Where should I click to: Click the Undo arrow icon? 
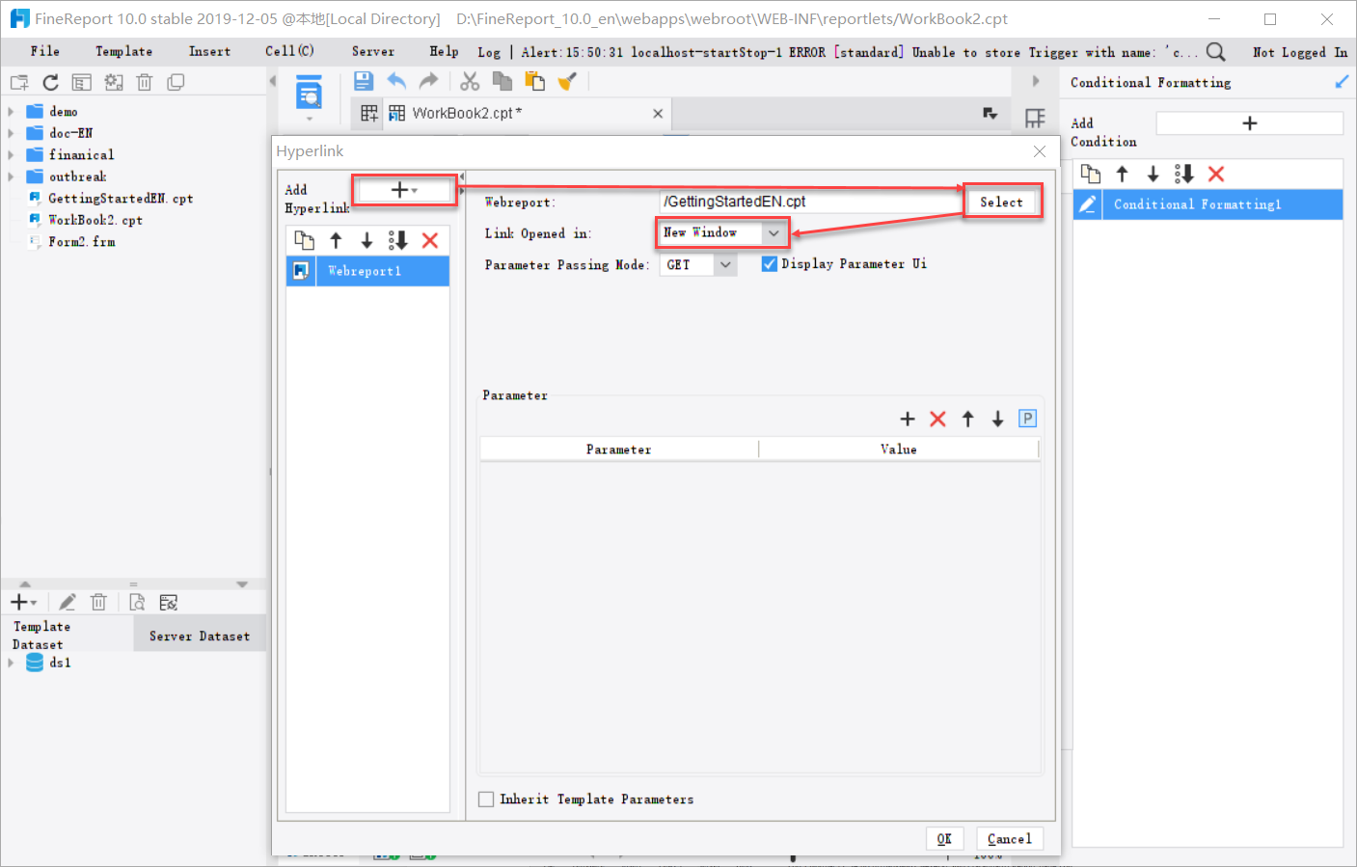tap(396, 81)
